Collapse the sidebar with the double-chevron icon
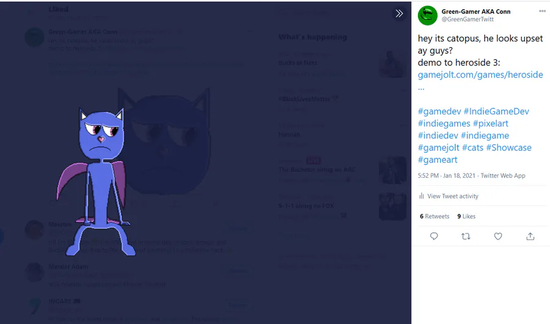550x324 pixels. click(399, 13)
